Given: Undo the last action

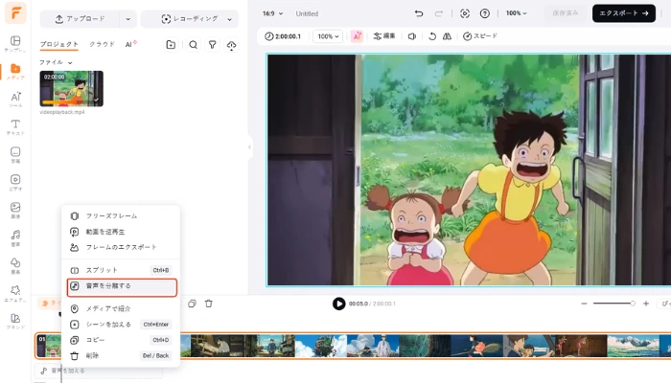Looking at the screenshot, I should pos(419,13).
